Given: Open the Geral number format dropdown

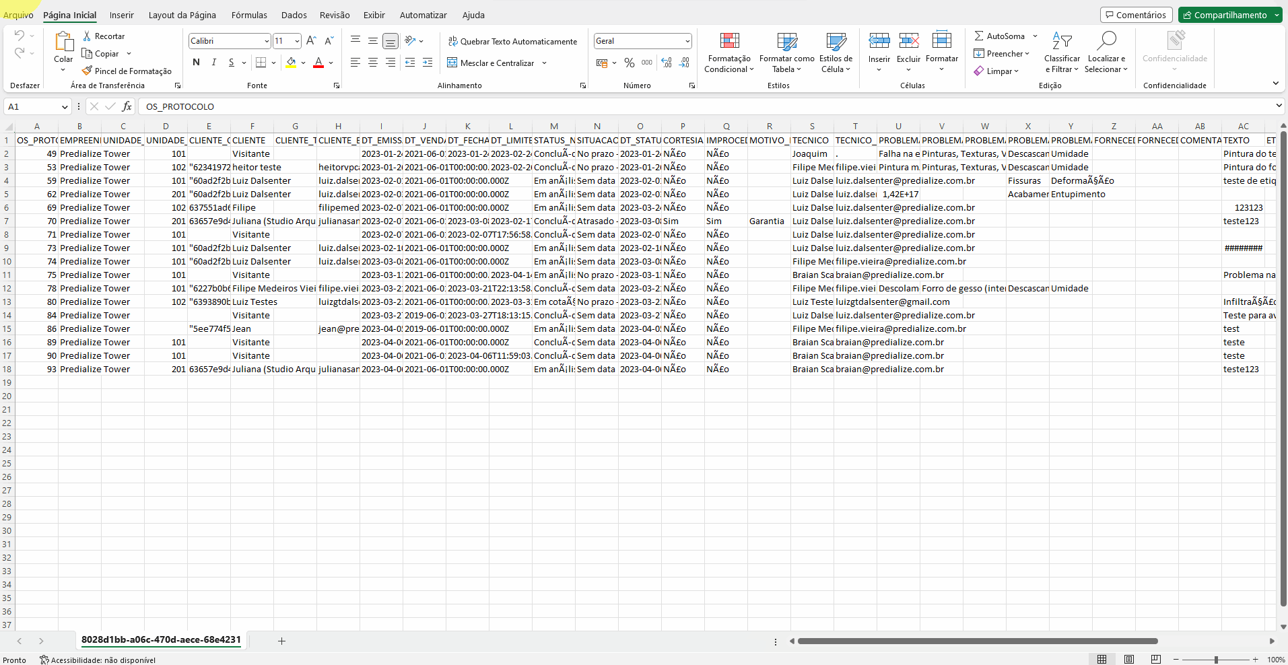Looking at the screenshot, I should tap(687, 41).
